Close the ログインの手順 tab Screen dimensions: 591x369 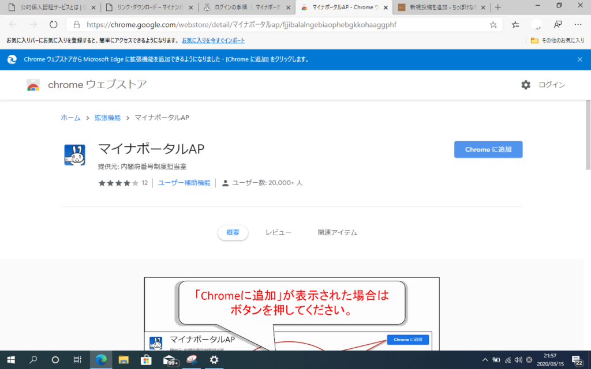point(289,7)
